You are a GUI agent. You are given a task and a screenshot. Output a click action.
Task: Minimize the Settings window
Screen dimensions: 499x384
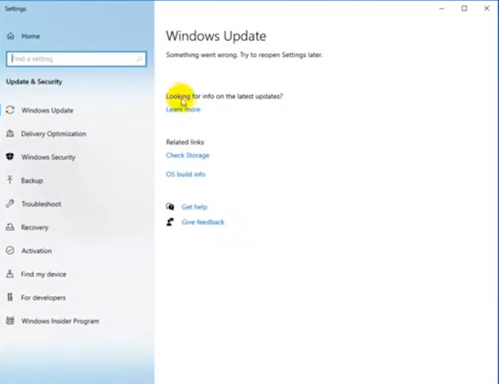point(442,9)
